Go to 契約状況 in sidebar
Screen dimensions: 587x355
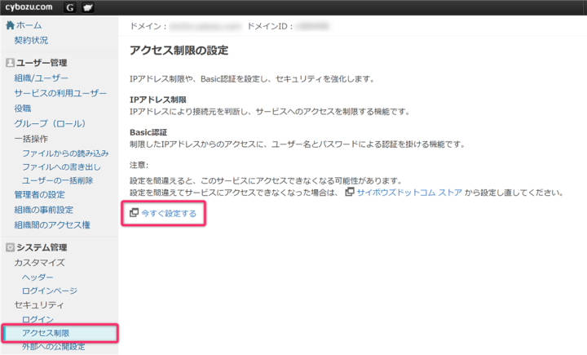coord(31,40)
